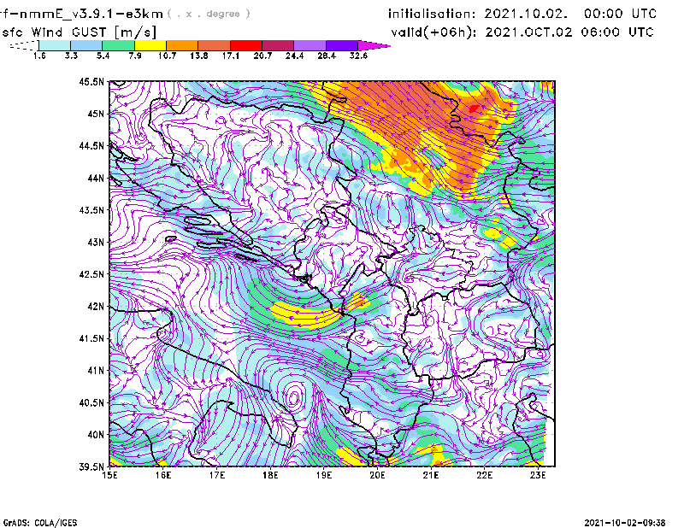Click the magenta arrow tip above 32.6
Screen dimensions: 684x528
373,45
